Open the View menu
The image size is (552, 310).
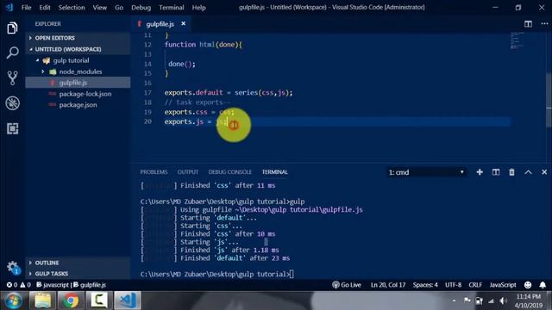click(100, 8)
